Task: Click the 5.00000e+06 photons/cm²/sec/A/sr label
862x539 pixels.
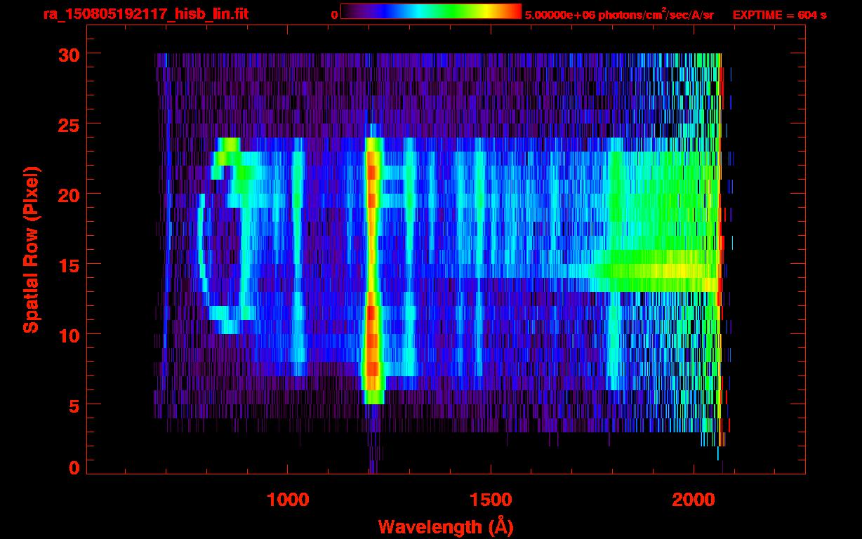Action: tap(619, 14)
